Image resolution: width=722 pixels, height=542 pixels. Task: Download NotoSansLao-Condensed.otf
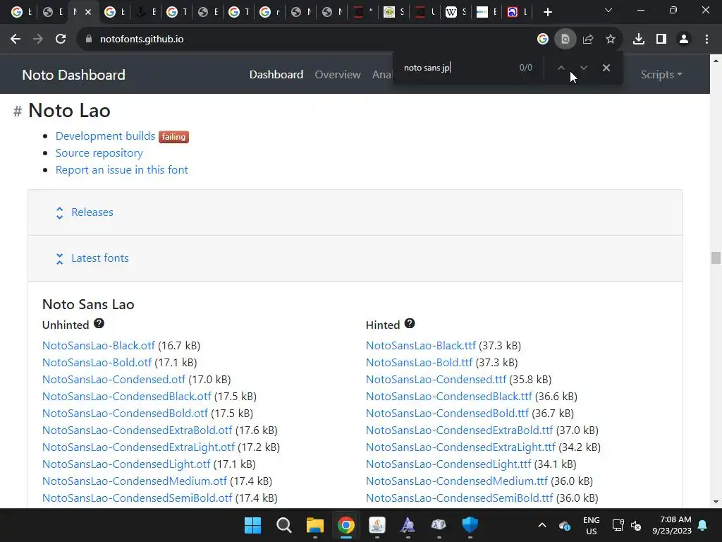pyautogui.click(x=114, y=380)
